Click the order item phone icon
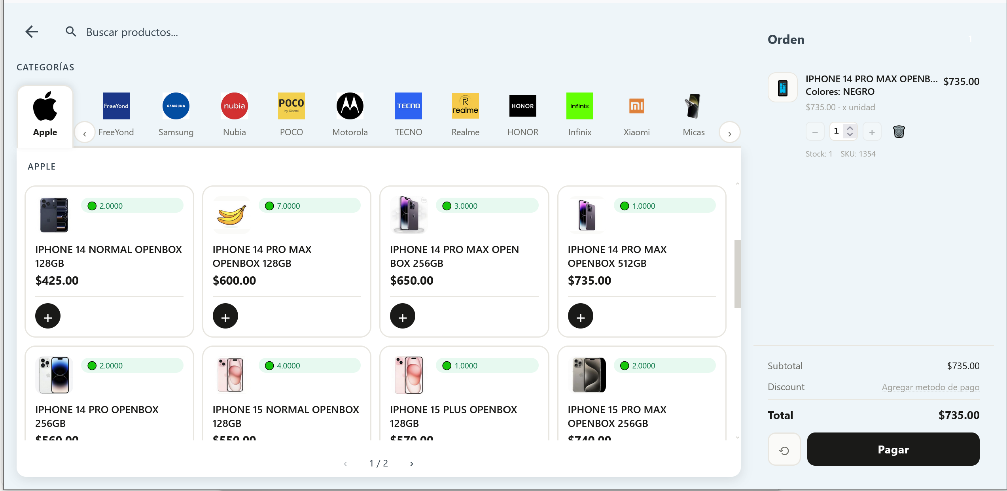1007x491 pixels. point(783,88)
